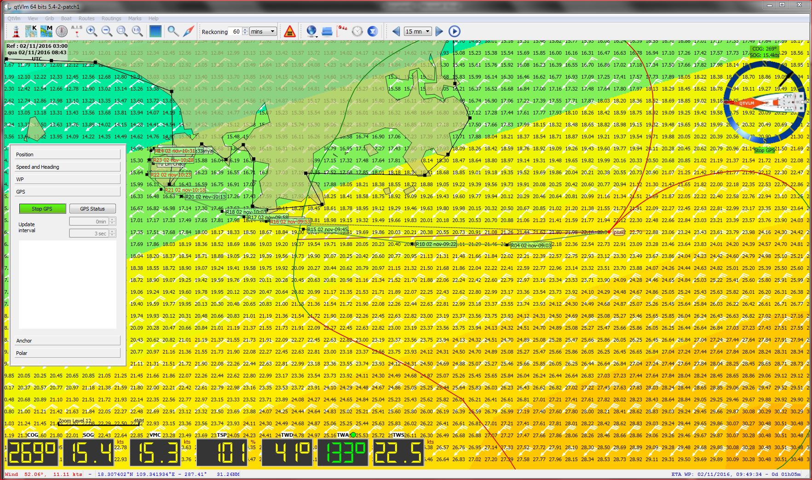
Task: Click the chart icon marked M
Action: click(x=46, y=31)
